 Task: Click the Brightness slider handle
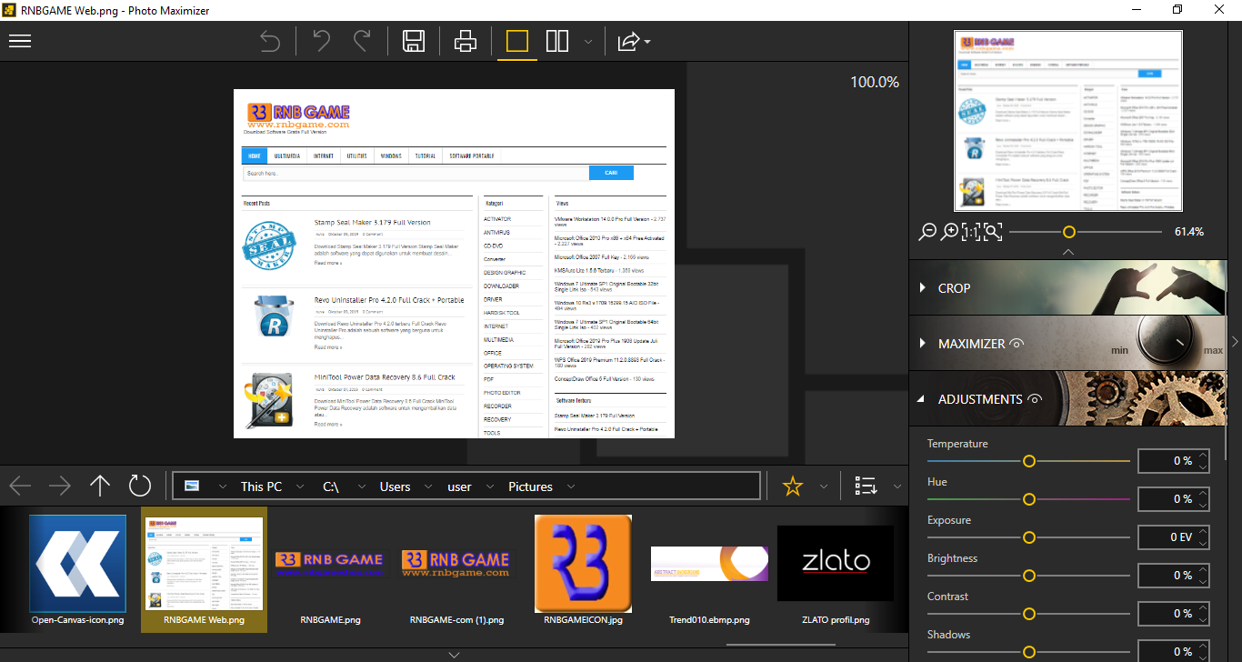[x=1029, y=576]
